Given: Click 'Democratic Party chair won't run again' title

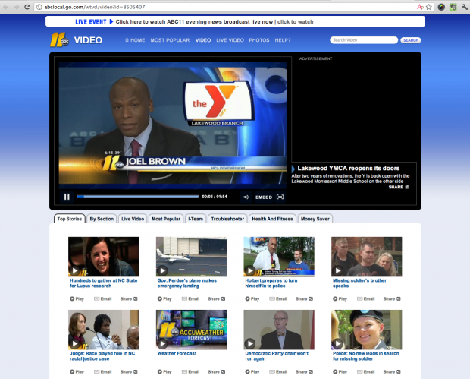Looking at the screenshot, I should pos(277,356).
